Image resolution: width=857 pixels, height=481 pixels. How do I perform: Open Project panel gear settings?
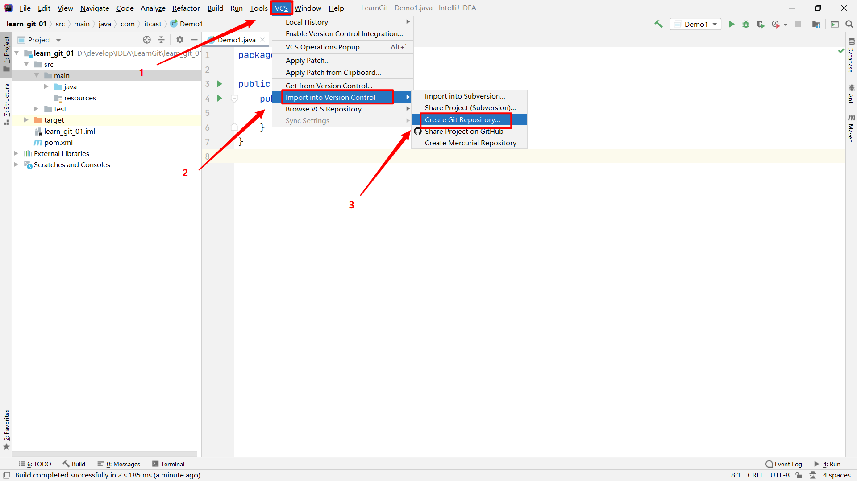tap(180, 40)
